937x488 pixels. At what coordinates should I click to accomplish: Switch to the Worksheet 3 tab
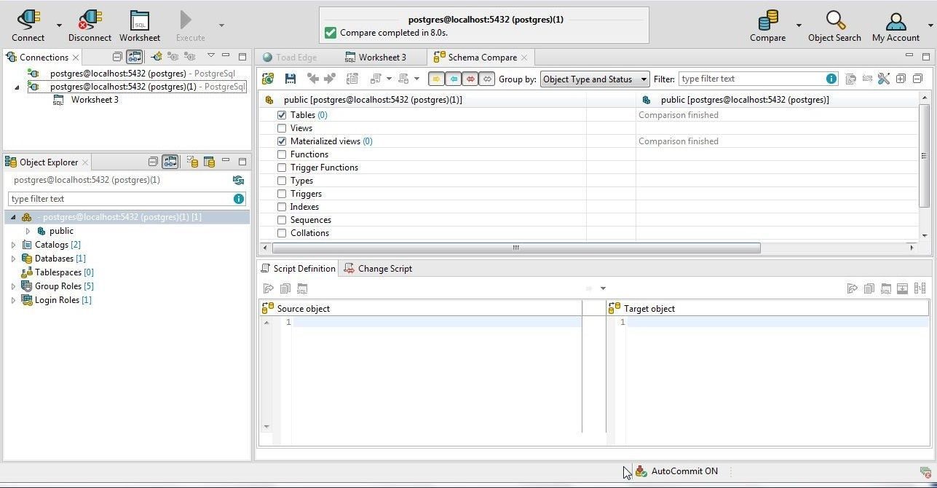[x=376, y=58]
